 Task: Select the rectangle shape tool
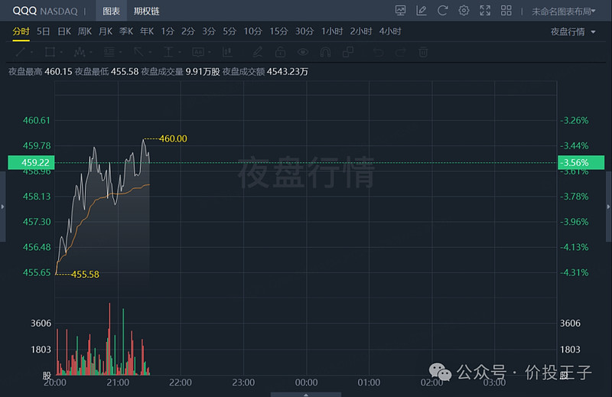point(50,51)
